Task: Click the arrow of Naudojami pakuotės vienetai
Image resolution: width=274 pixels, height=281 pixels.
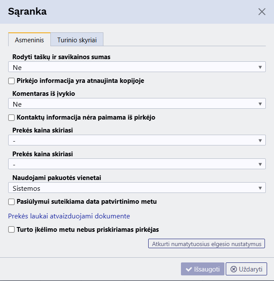Action: (260, 188)
